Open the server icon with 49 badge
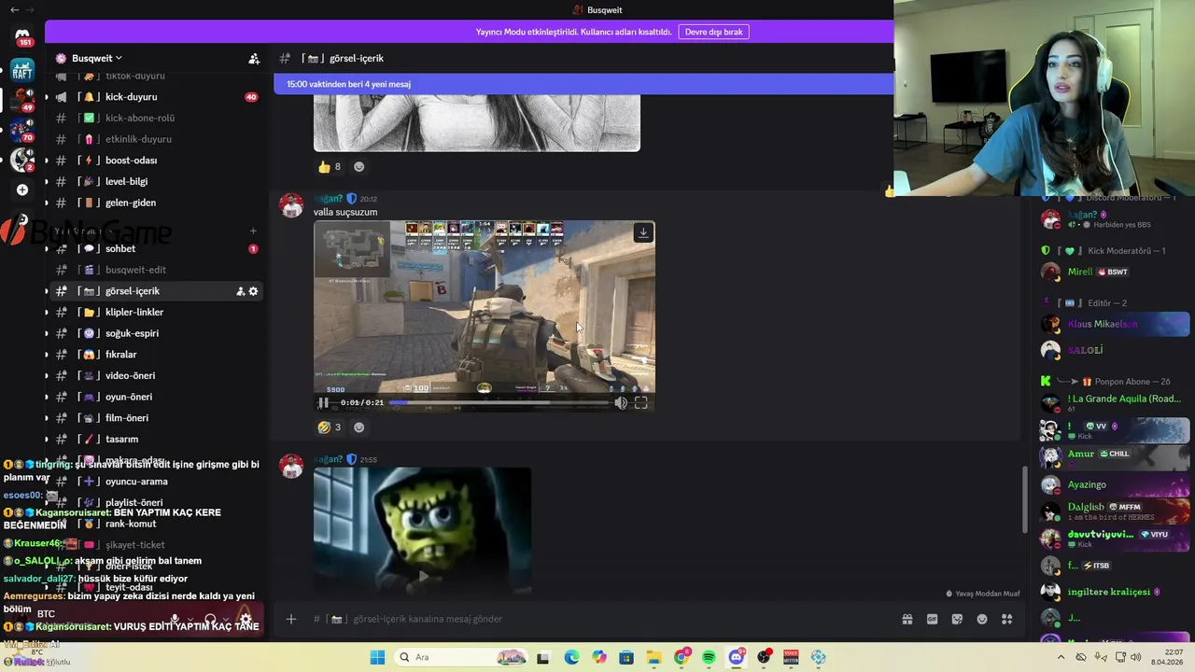This screenshot has width=1195, height=672. pyautogui.click(x=22, y=99)
